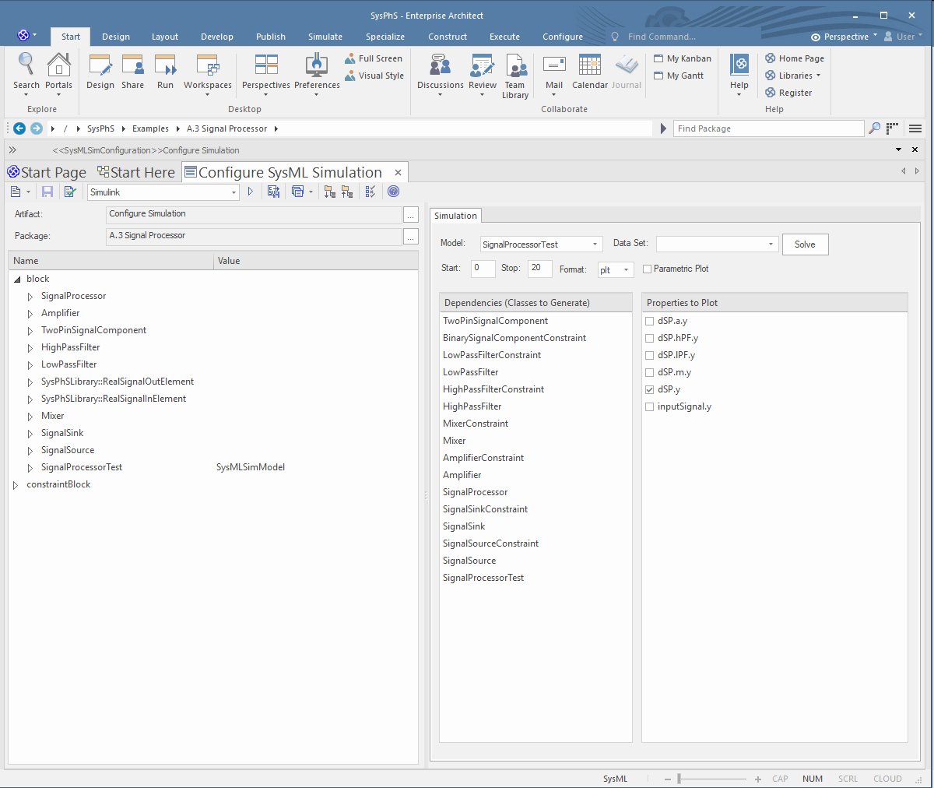Tick the Parametric Plot checkbox
The image size is (934, 788).
(x=647, y=269)
